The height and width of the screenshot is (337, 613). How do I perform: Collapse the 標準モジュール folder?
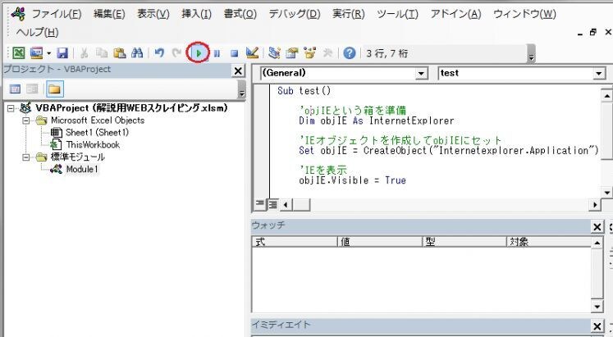[25, 157]
